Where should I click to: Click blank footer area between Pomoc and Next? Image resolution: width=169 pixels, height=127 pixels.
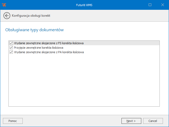click(71, 121)
